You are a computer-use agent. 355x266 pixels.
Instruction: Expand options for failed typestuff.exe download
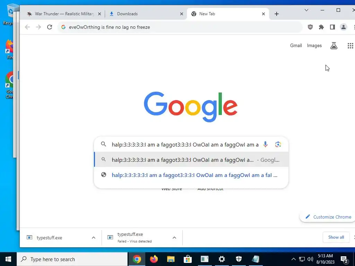pos(174,238)
